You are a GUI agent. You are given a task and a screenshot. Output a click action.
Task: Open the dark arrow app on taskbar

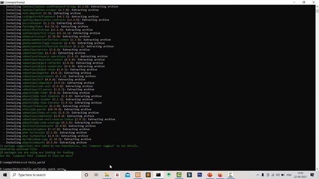(189, 175)
